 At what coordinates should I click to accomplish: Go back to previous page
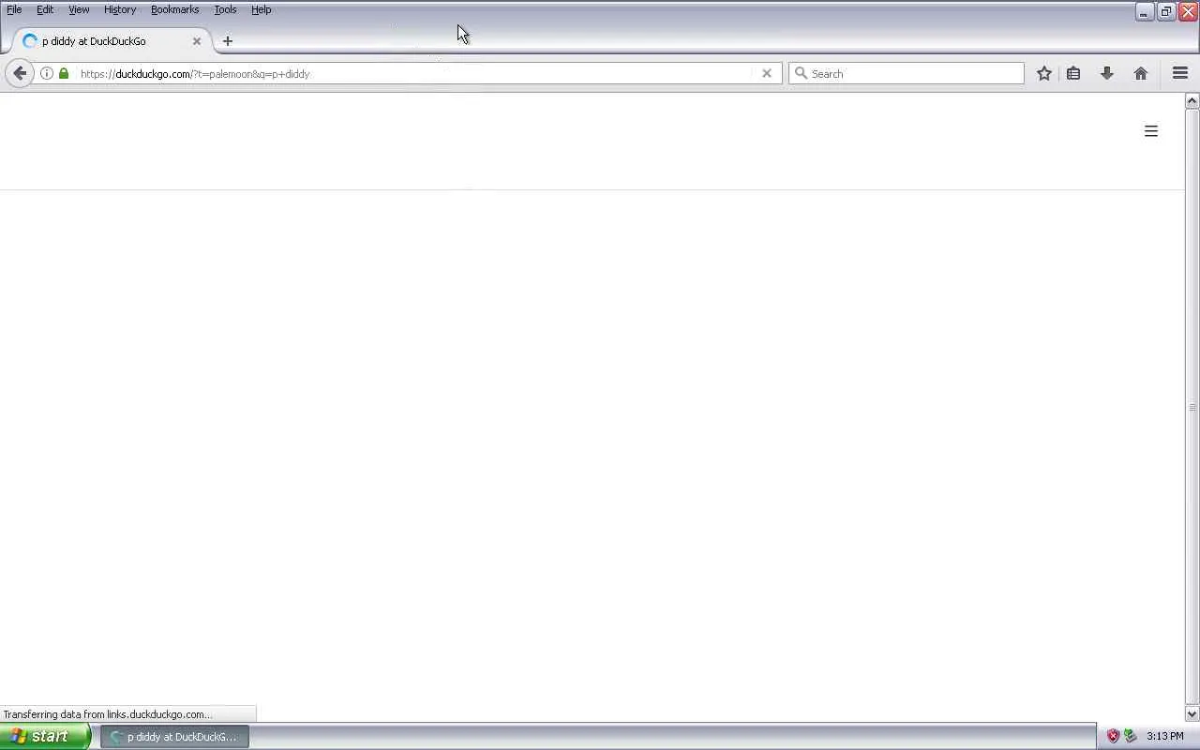pos(20,73)
